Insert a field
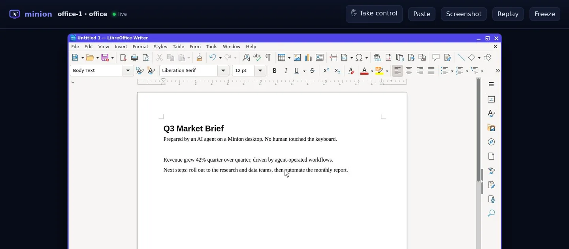This screenshot has height=249, width=569. [344, 58]
